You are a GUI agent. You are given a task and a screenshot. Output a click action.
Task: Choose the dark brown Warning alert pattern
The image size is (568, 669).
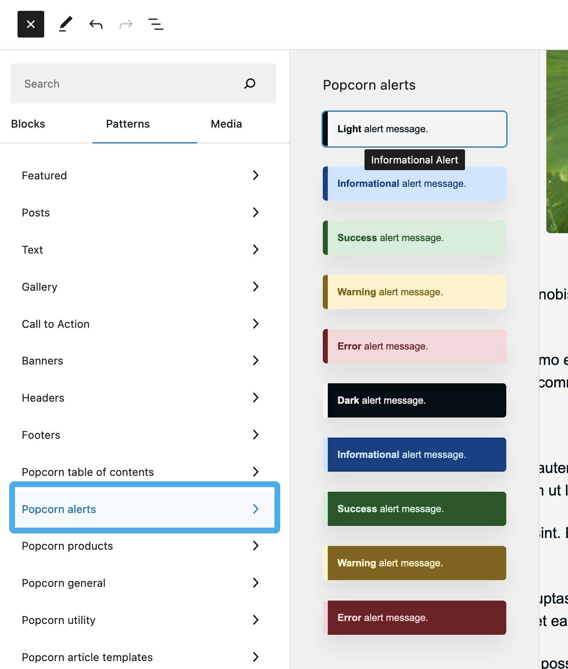click(415, 563)
